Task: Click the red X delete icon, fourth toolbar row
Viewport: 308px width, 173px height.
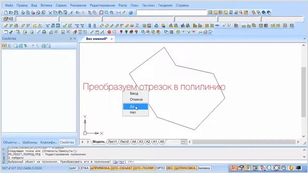Action: pos(193,32)
